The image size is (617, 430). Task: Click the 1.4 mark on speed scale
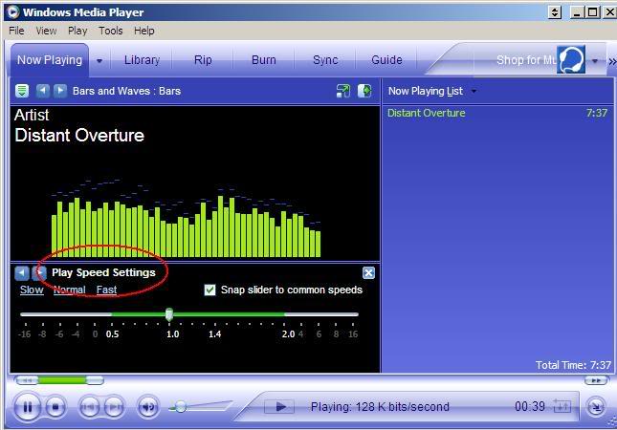tap(214, 334)
